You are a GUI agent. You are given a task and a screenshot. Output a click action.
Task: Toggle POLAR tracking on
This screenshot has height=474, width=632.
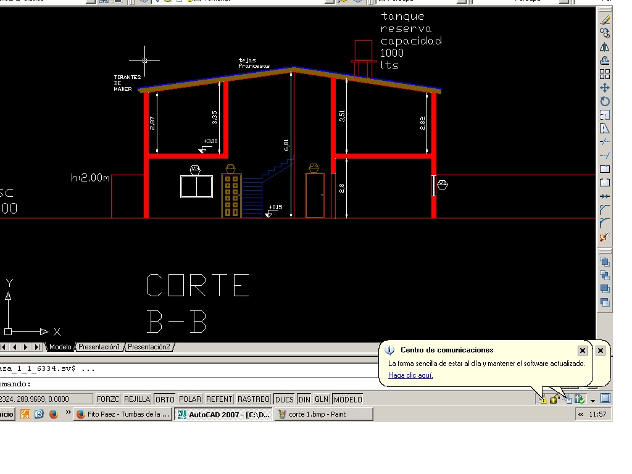point(189,399)
